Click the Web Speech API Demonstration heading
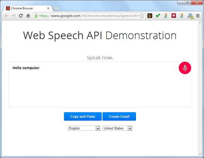Image resolution: width=204 pixels, height=158 pixels. [100, 35]
